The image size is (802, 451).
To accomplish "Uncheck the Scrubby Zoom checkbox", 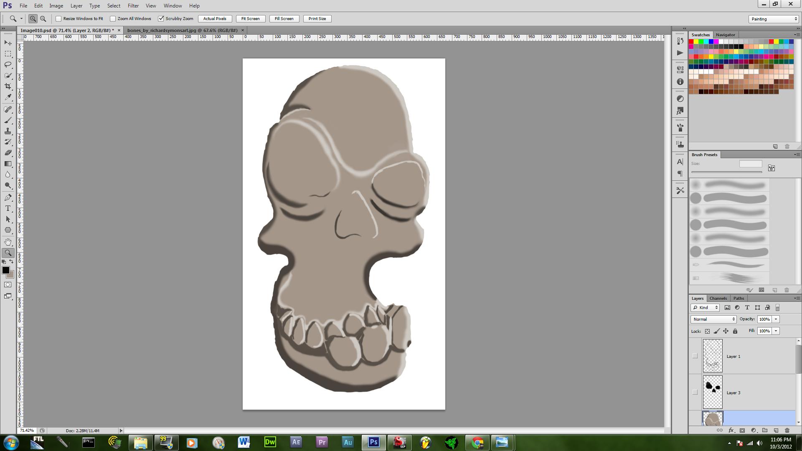I will coord(161,19).
